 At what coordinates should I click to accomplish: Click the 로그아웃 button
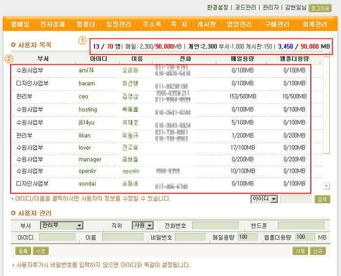point(320,8)
